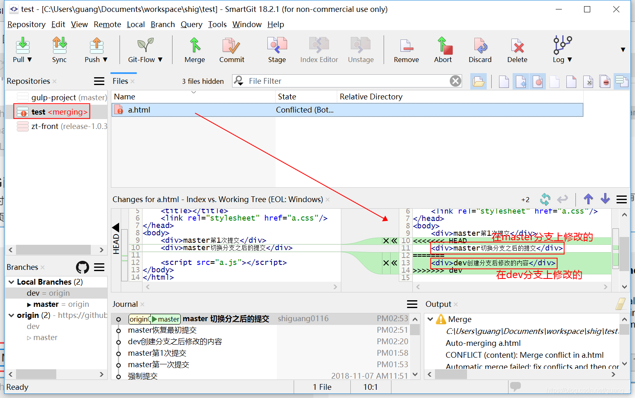Toggle the red-corner page file filter

coord(571,81)
